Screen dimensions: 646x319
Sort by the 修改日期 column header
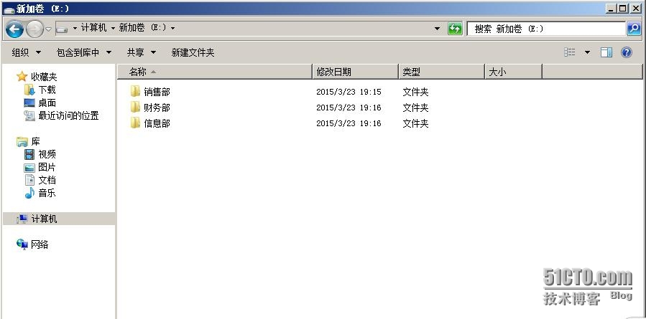(x=333, y=72)
